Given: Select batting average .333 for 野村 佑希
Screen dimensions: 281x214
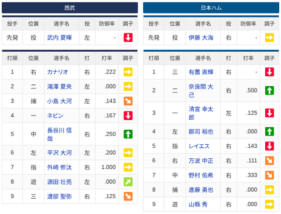Looking at the screenshot, I should 252,175.
